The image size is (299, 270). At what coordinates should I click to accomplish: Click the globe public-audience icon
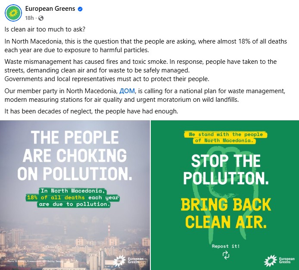point(41,18)
